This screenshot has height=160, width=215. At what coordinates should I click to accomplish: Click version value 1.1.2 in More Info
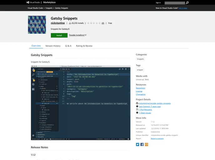152,122
